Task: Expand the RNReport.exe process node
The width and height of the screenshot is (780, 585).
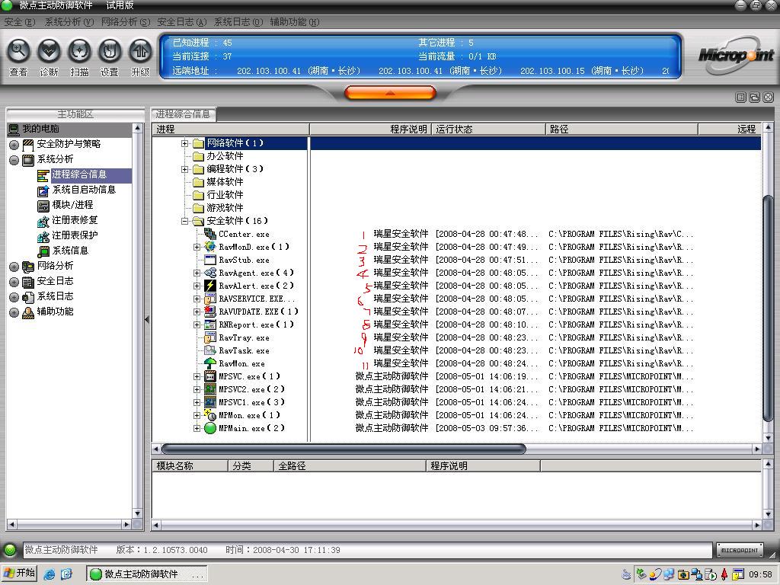Action: 197,324
